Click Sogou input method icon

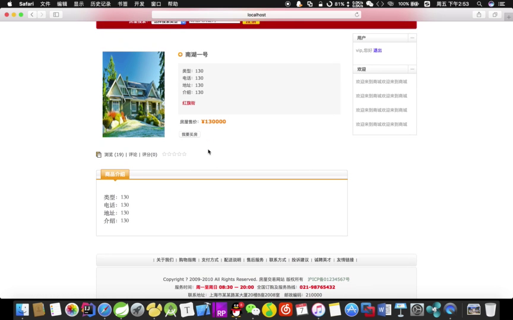pyautogui.click(x=427, y=4)
